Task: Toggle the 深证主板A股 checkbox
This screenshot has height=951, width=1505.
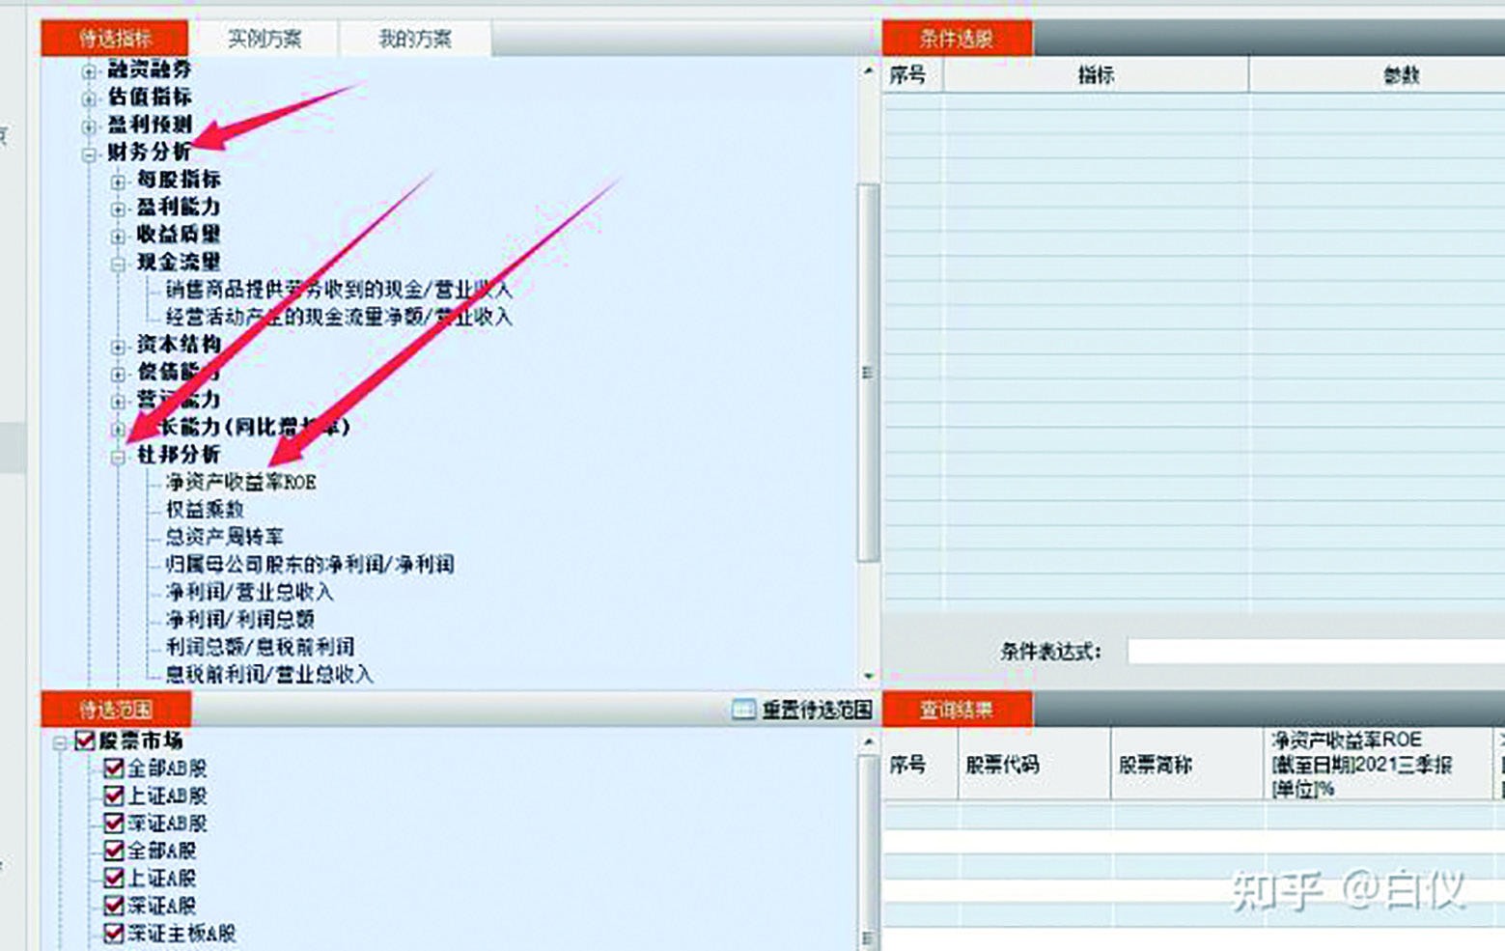Action: [x=114, y=934]
